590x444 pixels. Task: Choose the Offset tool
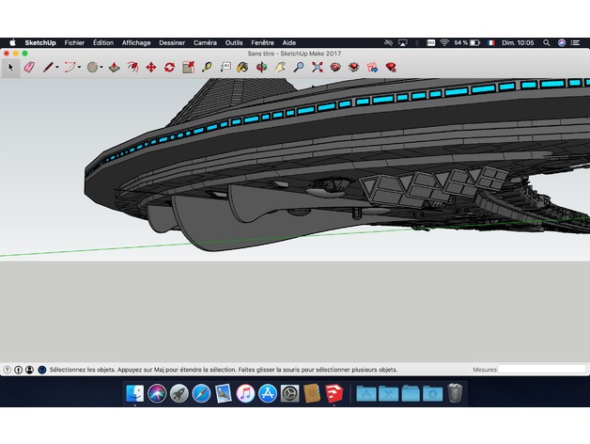click(x=132, y=68)
